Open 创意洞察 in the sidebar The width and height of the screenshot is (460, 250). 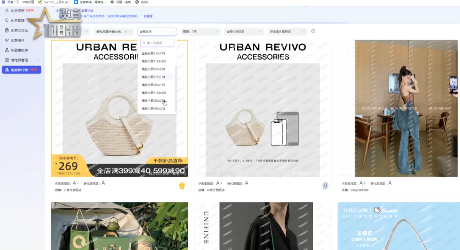[x=17, y=11]
